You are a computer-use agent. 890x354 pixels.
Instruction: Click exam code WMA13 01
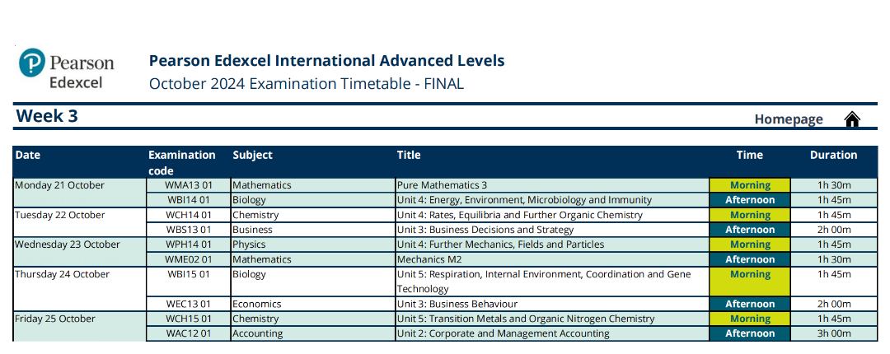click(189, 185)
